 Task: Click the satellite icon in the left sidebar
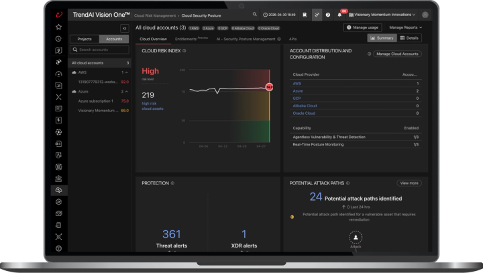(x=58, y=62)
